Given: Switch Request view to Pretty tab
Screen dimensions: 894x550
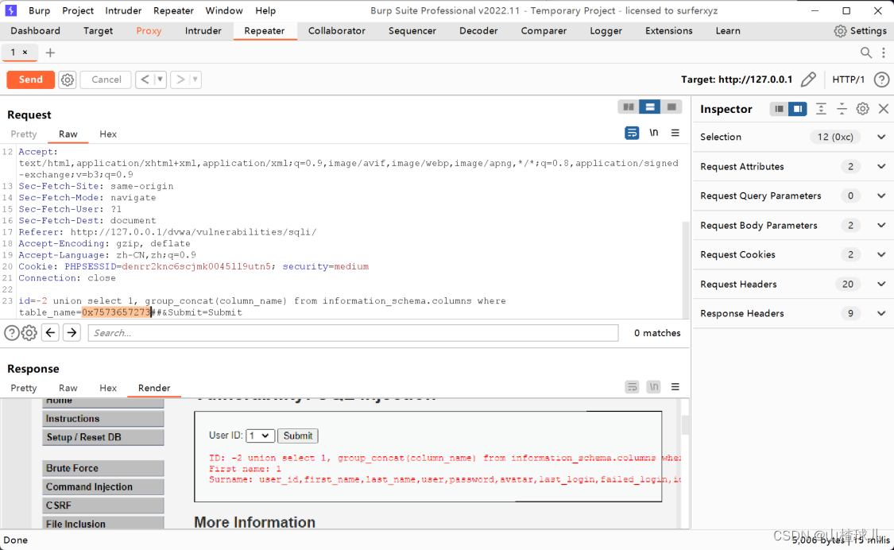Looking at the screenshot, I should tap(23, 134).
